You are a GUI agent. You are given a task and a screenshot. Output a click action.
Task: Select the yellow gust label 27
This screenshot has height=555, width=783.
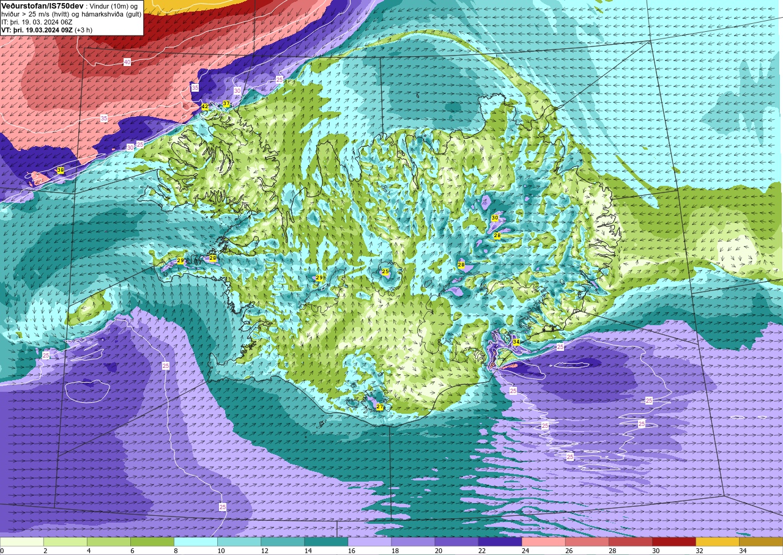coord(380,407)
